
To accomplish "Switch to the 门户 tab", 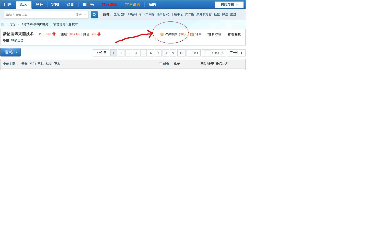I will (8, 5).
